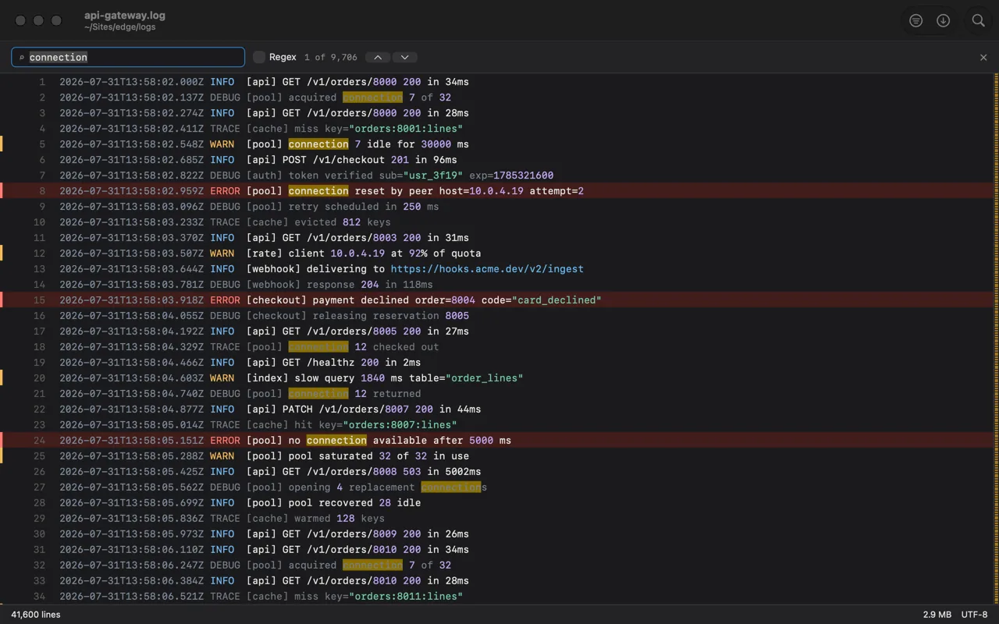Click the "card_declined" code string
999x624 pixels.
click(556, 300)
